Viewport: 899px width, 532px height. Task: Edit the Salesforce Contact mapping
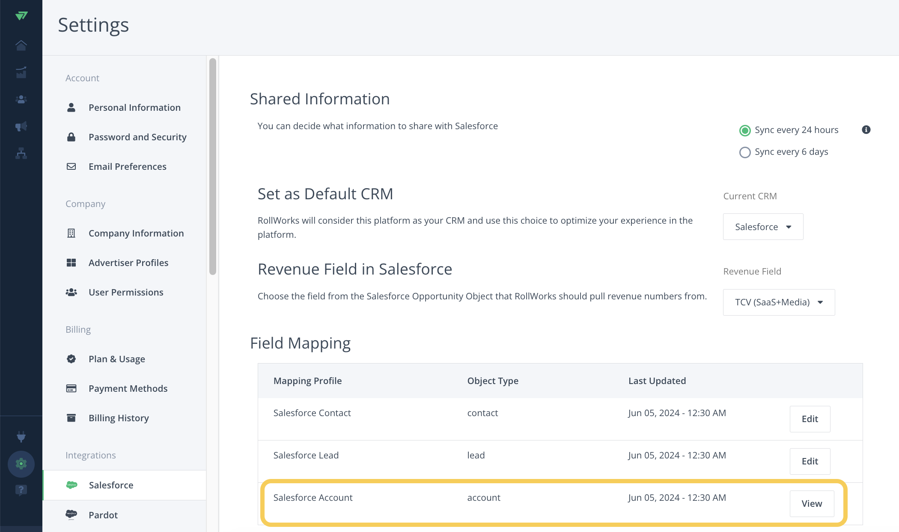click(810, 419)
